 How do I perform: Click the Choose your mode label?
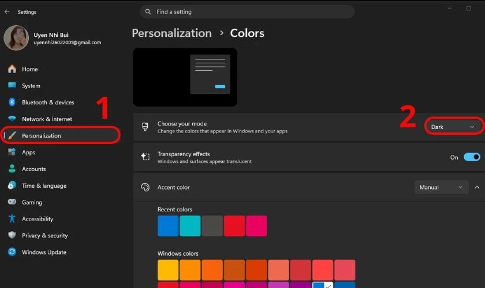[x=182, y=123]
